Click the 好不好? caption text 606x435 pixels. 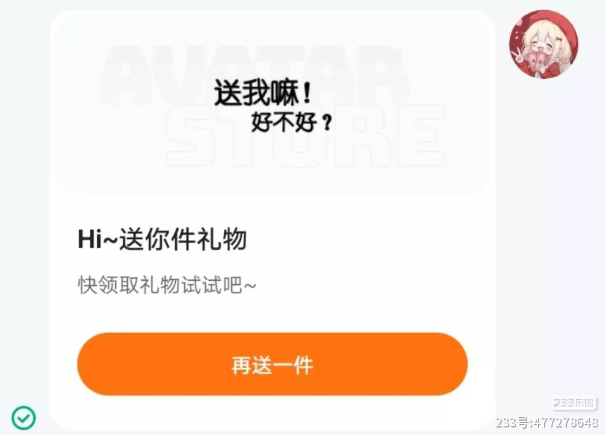292,122
